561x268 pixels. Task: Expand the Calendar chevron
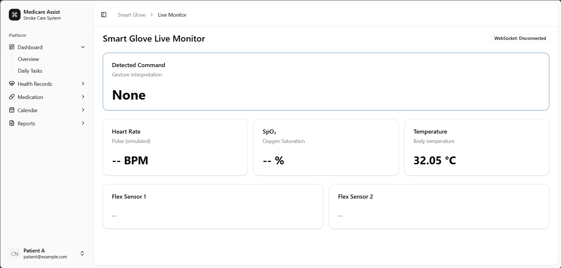click(x=83, y=110)
